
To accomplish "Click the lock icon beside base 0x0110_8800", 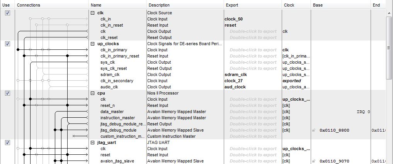I will point(314,130).
